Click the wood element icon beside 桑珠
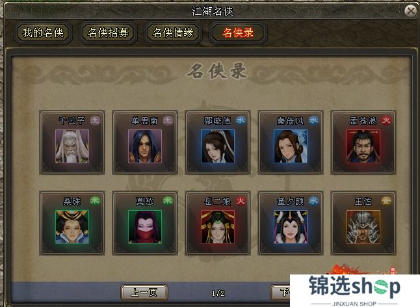Viewport: 420px width, 307px height. [95, 200]
